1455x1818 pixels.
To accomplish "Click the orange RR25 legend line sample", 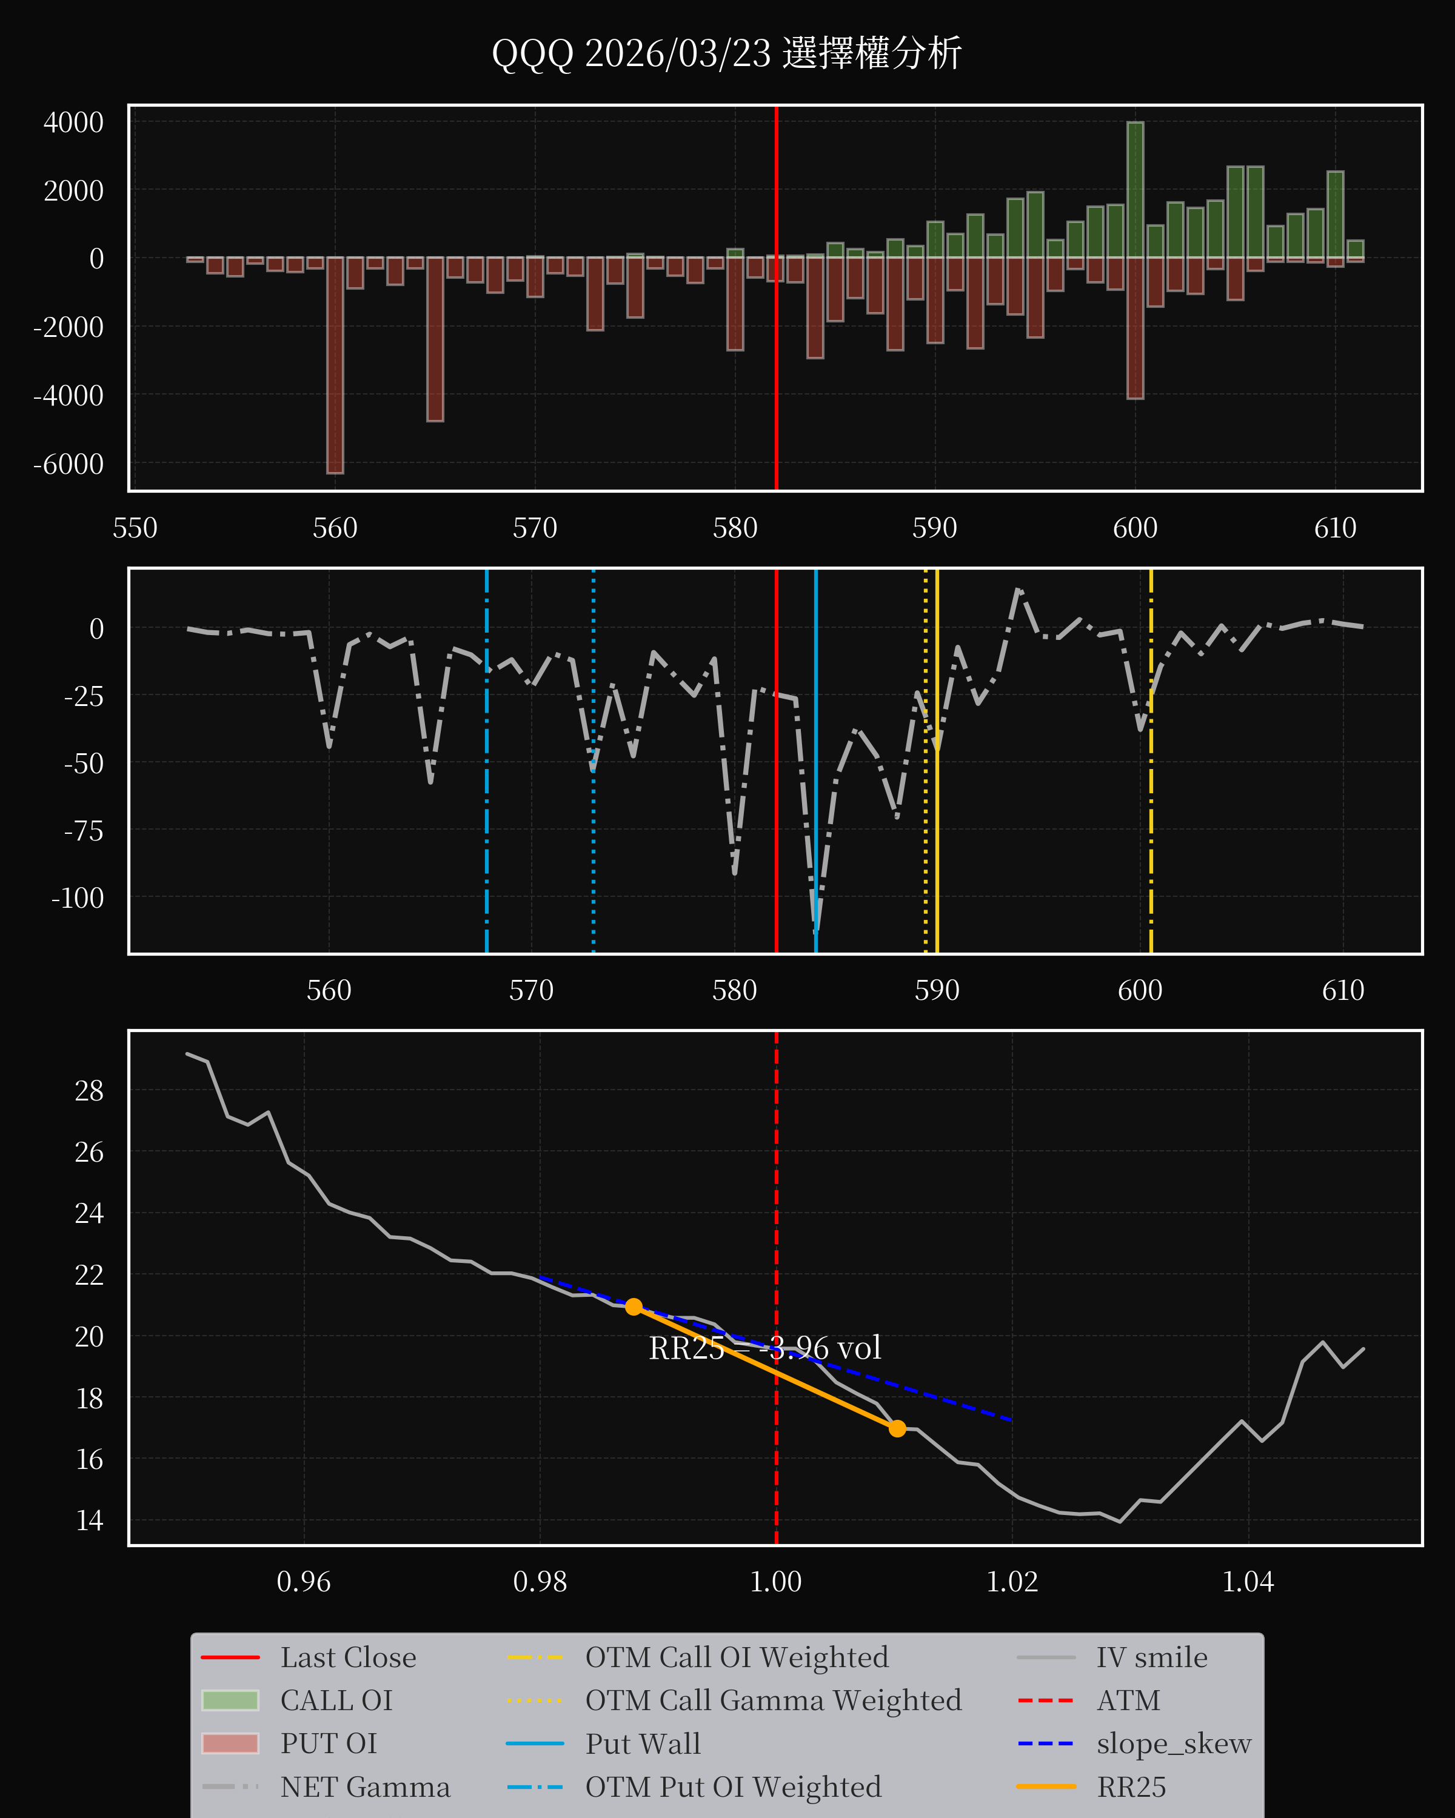I will [1046, 1787].
